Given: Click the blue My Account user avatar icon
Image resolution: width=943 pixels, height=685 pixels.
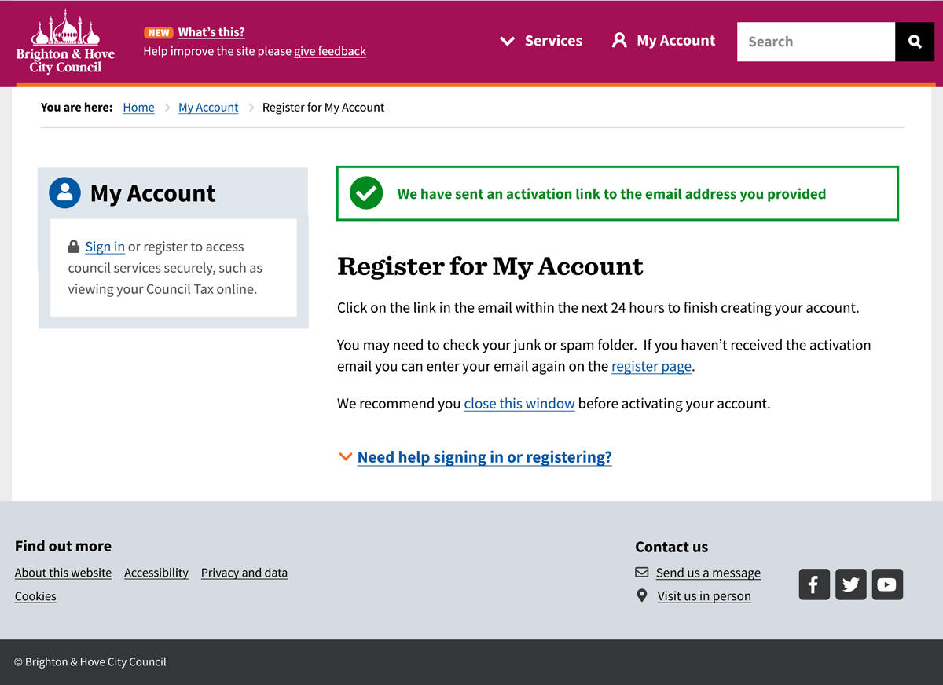Looking at the screenshot, I should (64, 192).
